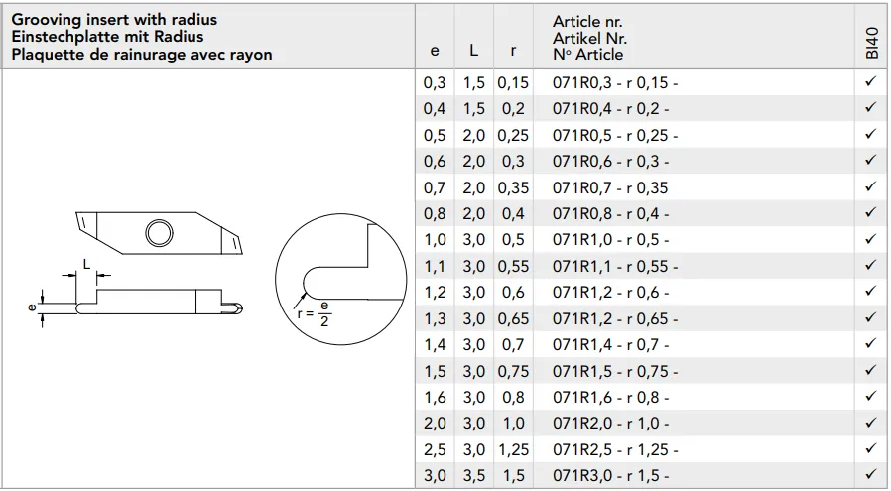
Task: Click the checkmark in the 071R0,6 row
Action: point(870,162)
